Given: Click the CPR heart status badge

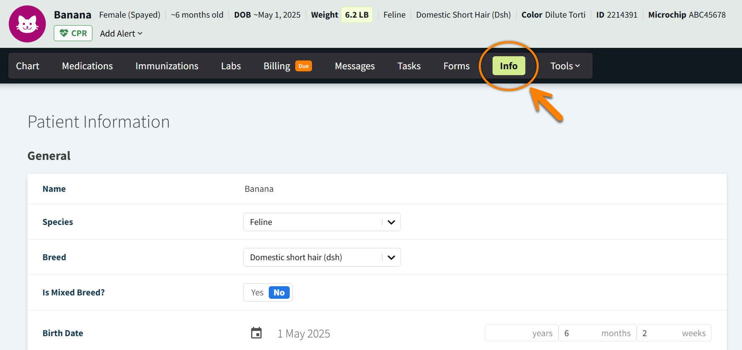Looking at the screenshot, I should click(x=73, y=33).
